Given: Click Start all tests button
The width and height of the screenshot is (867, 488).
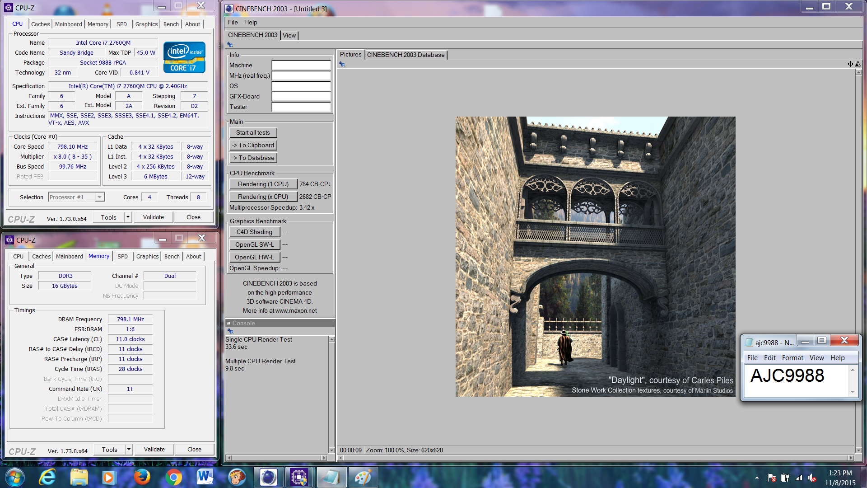Looking at the screenshot, I should point(253,132).
